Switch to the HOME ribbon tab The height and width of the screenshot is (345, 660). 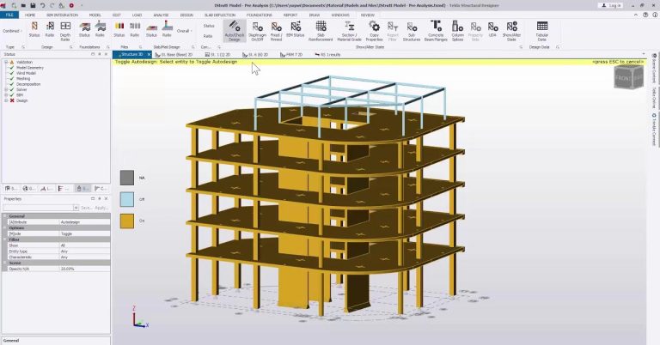30,15
